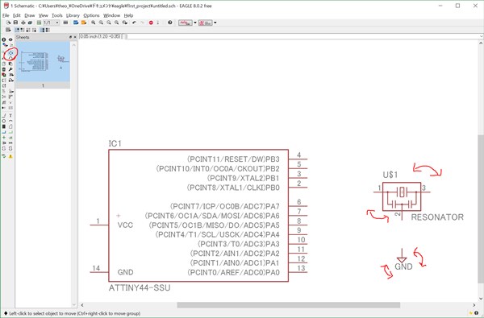Click the RESONATOR value label
Screen dimensions: 484x318
[x=437, y=217]
